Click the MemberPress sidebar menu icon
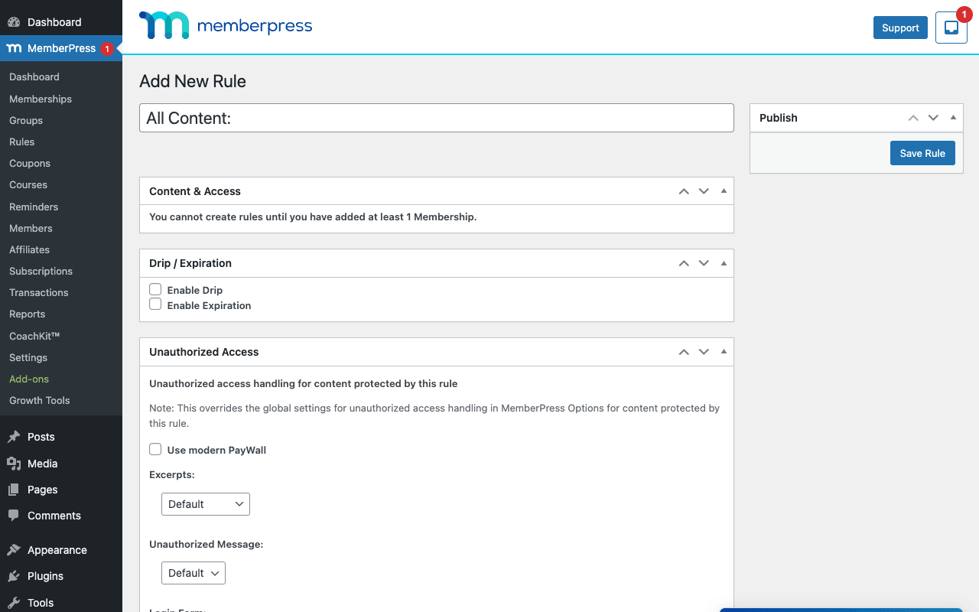Viewport: 979px width, 612px height. [14, 48]
